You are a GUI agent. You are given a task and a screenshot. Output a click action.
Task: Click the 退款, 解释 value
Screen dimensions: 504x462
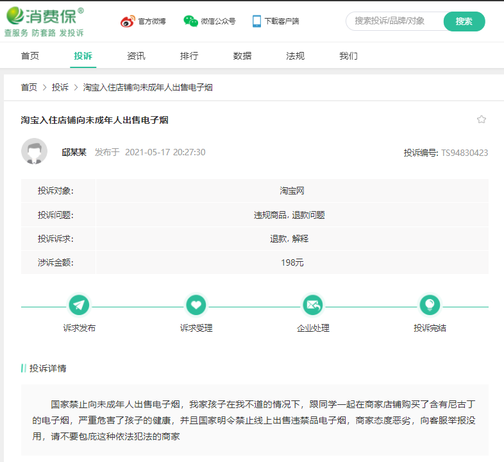pyautogui.click(x=289, y=239)
